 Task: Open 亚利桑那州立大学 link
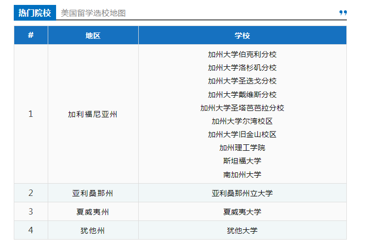(242, 193)
